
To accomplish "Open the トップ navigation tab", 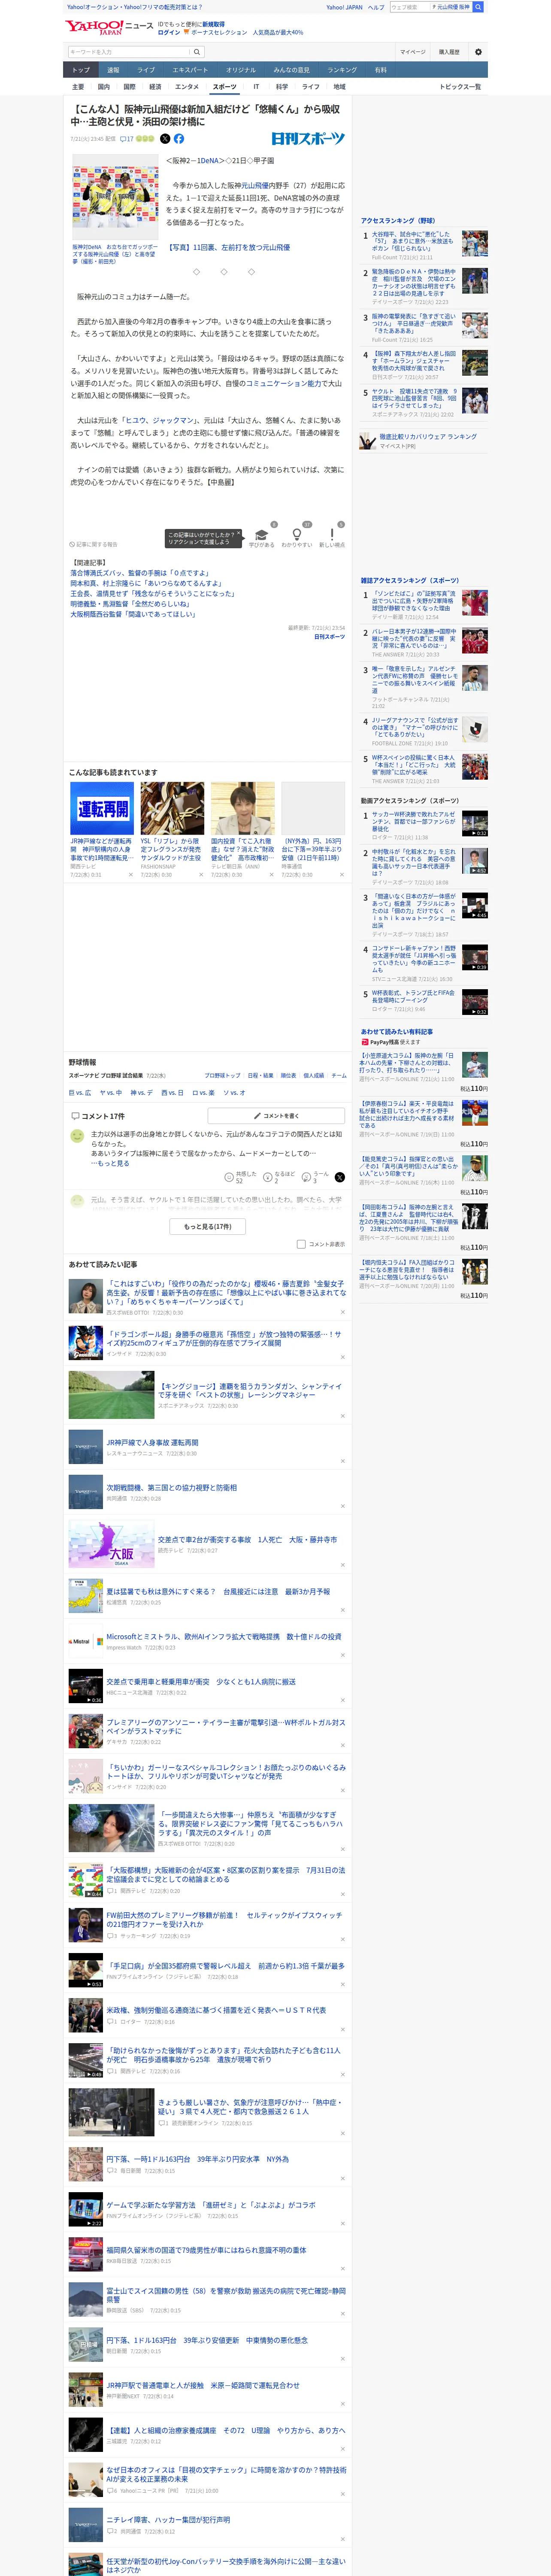I will (81, 70).
